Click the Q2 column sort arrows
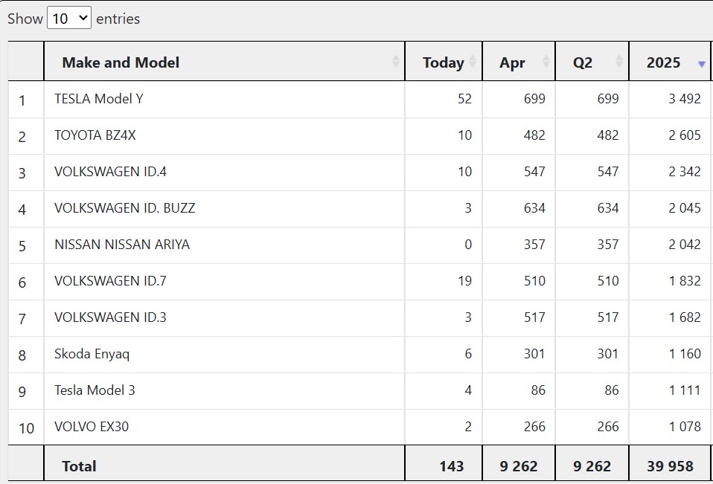Screen dimensions: 713x484 coord(619,61)
